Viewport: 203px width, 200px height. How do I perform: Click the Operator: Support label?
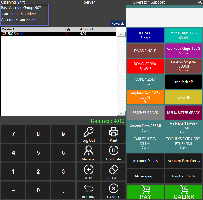coord(149,2)
